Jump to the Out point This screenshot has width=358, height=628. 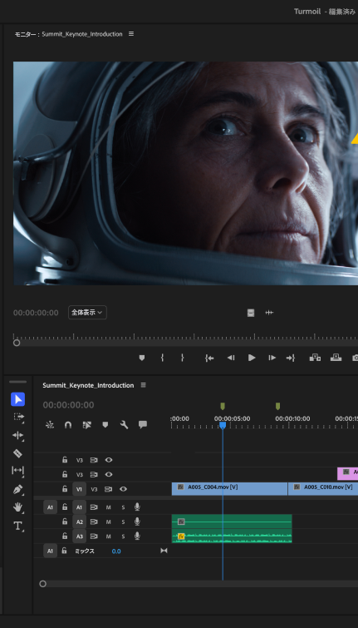(291, 358)
